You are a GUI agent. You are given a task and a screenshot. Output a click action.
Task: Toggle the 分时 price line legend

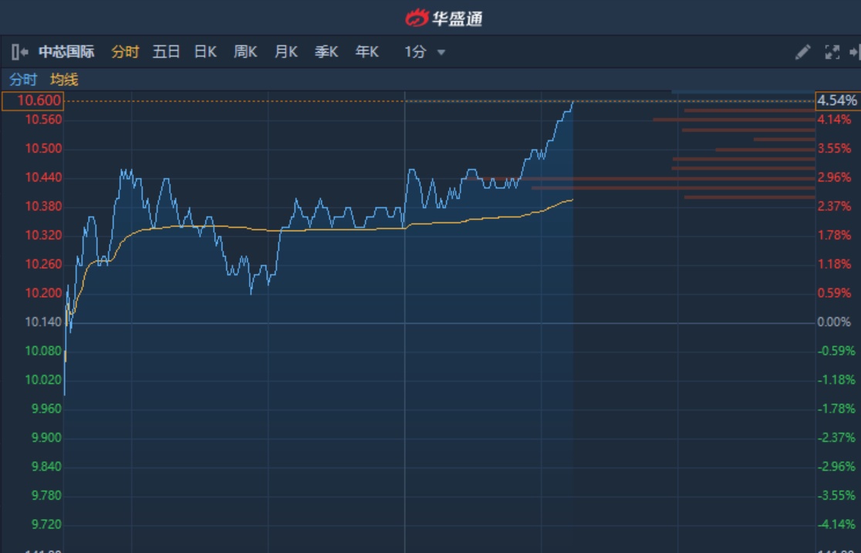pyautogui.click(x=23, y=79)
